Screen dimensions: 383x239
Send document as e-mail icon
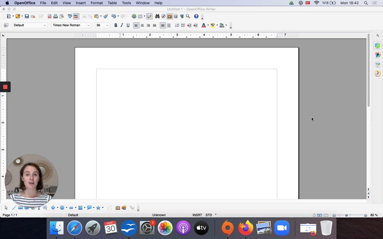pos(33,16)
